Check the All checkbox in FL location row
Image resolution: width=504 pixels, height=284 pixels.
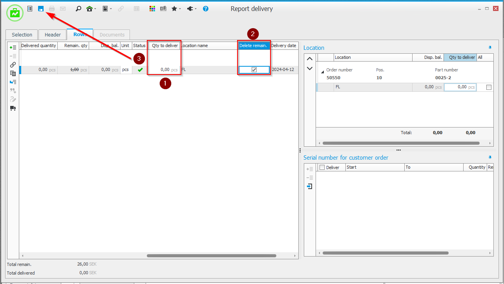(489, 87)
